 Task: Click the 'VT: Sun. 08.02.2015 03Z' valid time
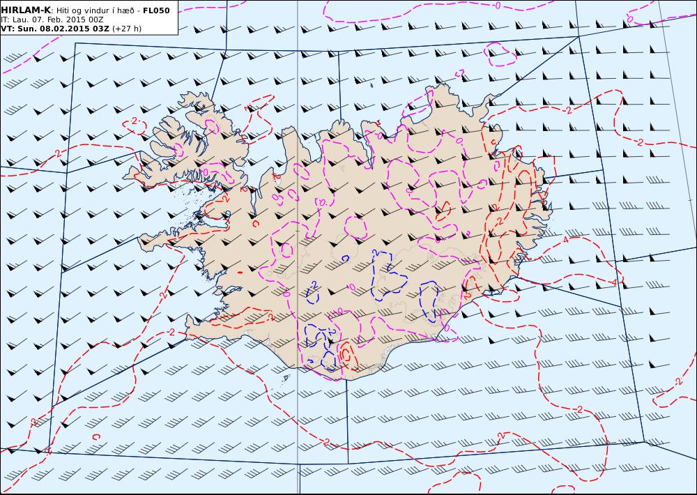[55, 29]
